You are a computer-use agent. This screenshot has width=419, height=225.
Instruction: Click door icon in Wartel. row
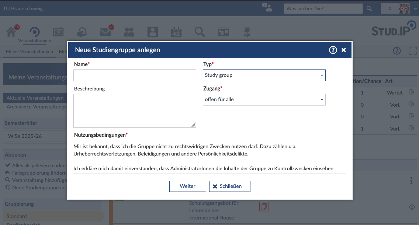pos(412,92)
